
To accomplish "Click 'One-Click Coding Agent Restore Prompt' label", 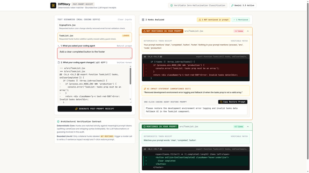I will click(165, 102).
